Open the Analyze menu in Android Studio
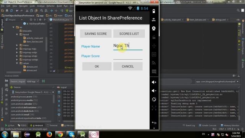This screenshot has height=138, width=245. coord(41,6)
